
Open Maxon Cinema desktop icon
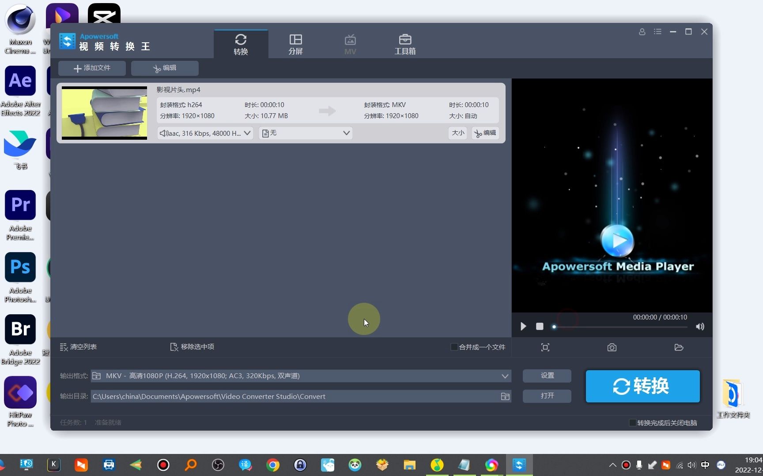tap(20, 29)
